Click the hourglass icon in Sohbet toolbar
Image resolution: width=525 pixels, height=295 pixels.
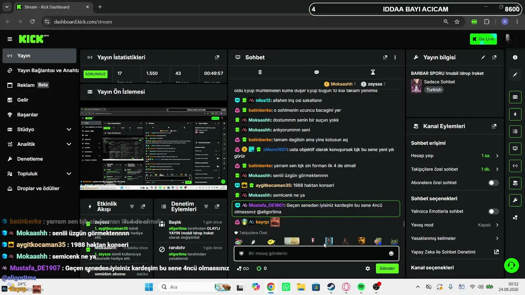pyautogui.click(x=373, y=72)
